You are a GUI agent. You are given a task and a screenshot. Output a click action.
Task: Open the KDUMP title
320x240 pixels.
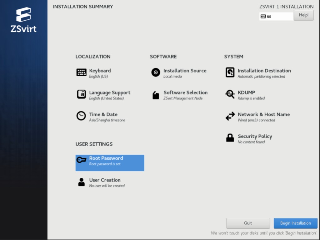pyautogui.click(x=246, y=93)
